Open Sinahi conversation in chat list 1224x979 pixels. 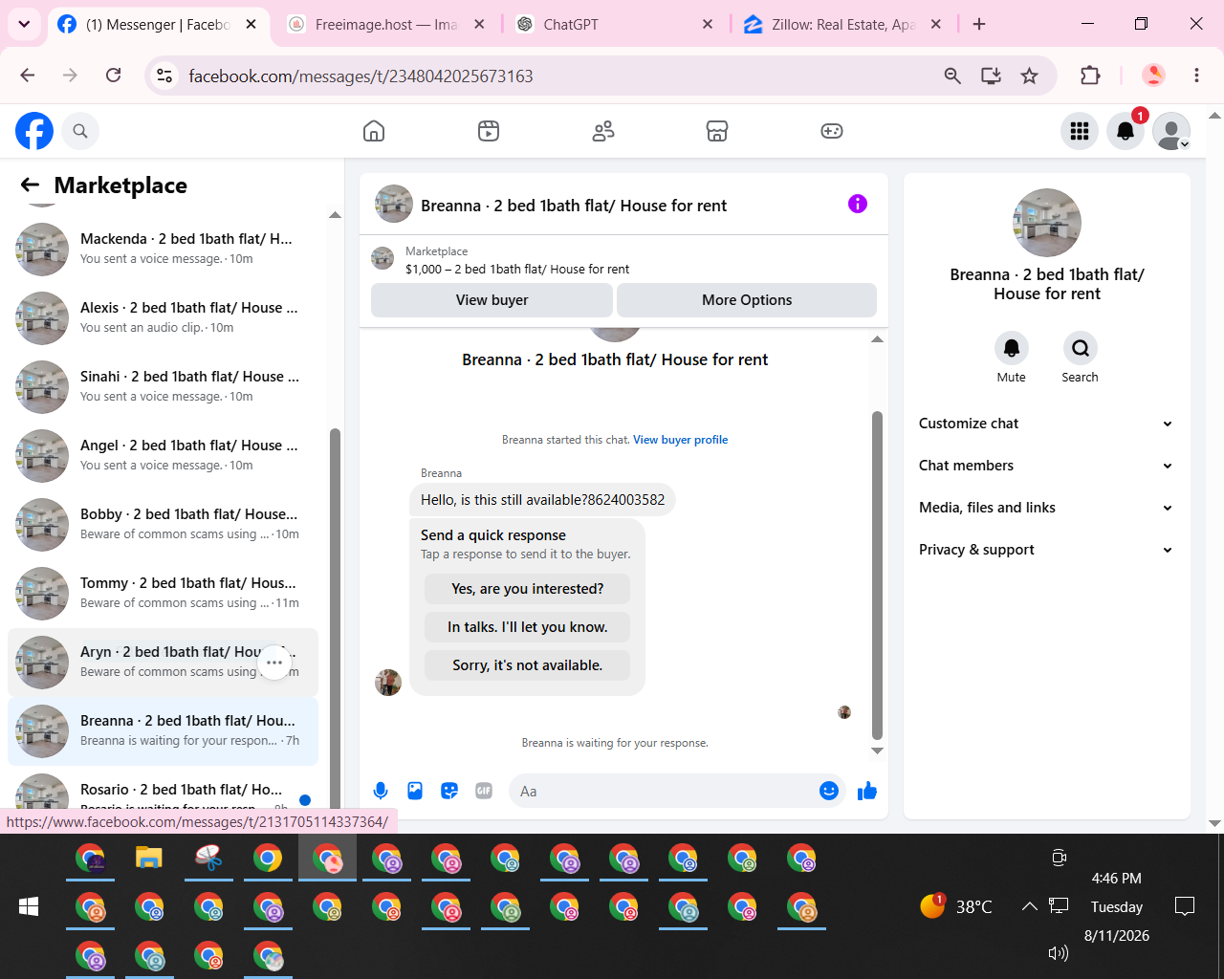tap(164, 387)
